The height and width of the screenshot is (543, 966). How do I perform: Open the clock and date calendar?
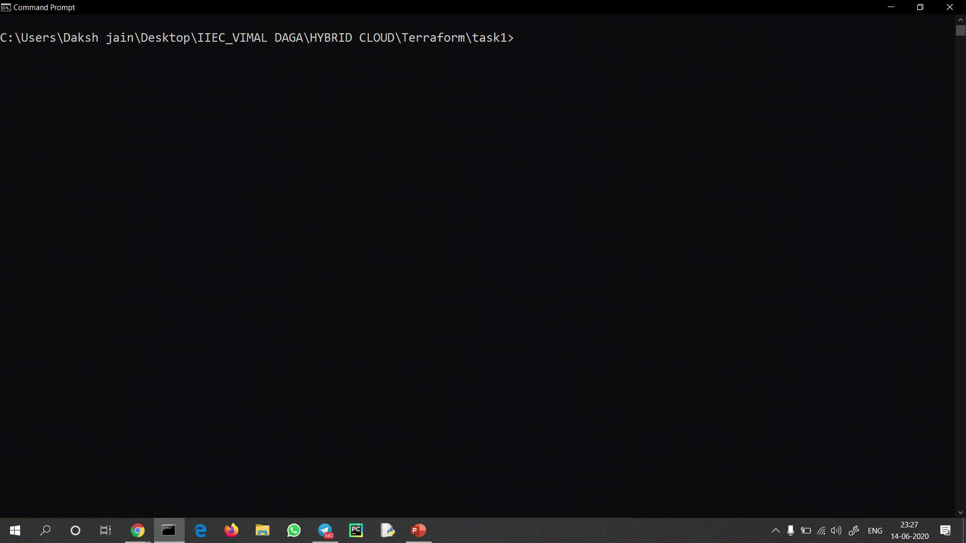pyautogui.click(x=909, y=530)
